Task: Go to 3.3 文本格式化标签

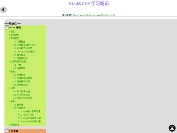Action: pos(23,48)
